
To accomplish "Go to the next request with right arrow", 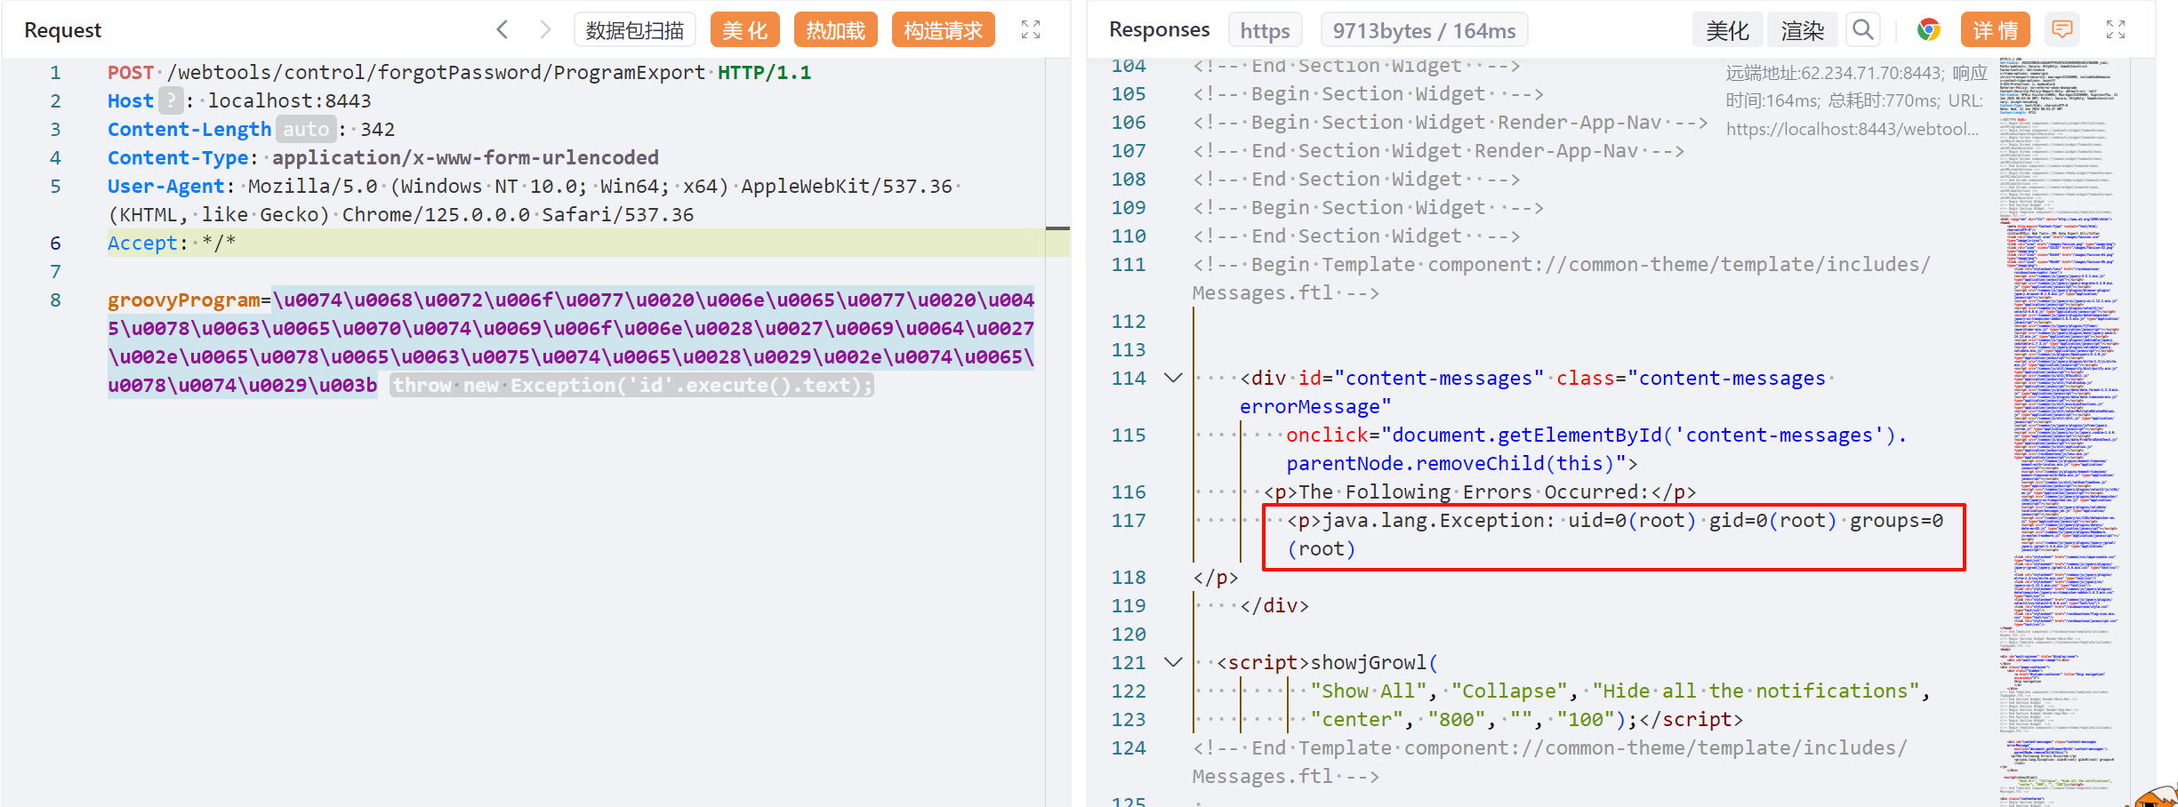I will [545, 30].
